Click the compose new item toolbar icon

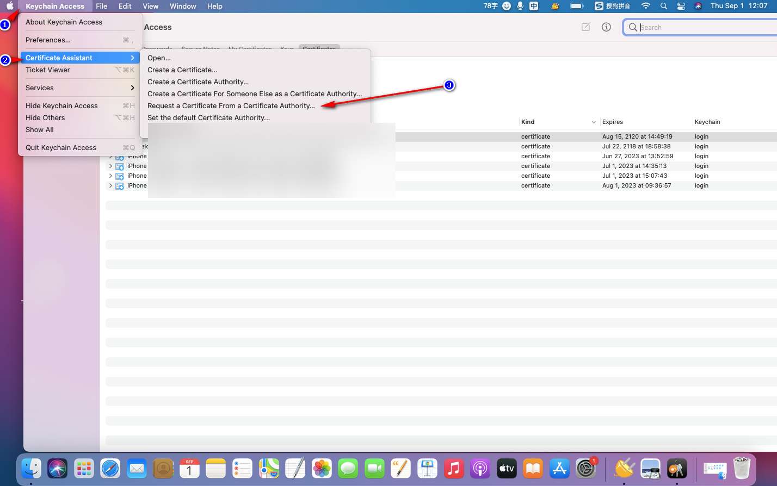585,27
